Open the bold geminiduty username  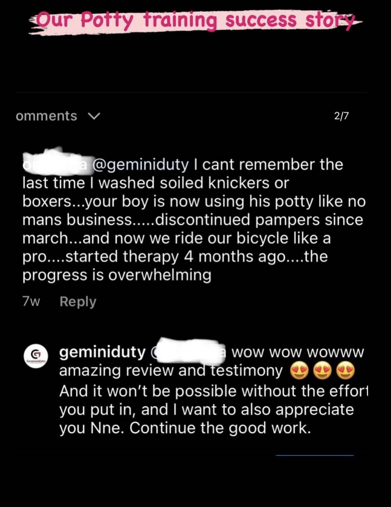tap(102, 352)
